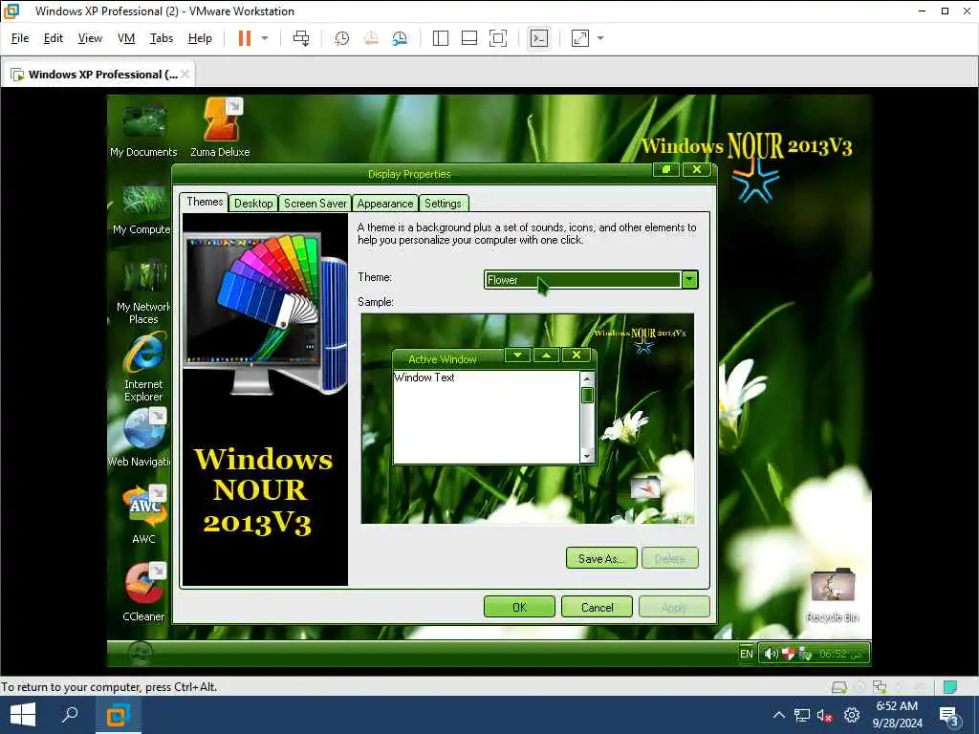The image size is (979, 734).
Task: Select the Internet Explorer desktop icon
Action: click(143, 368)
